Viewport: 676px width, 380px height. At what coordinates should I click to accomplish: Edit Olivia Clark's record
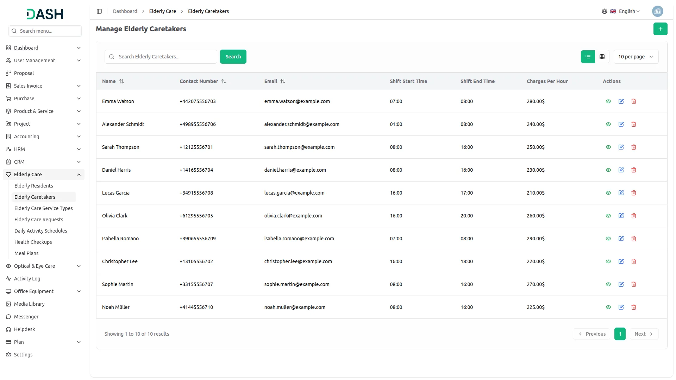(621, 216)
